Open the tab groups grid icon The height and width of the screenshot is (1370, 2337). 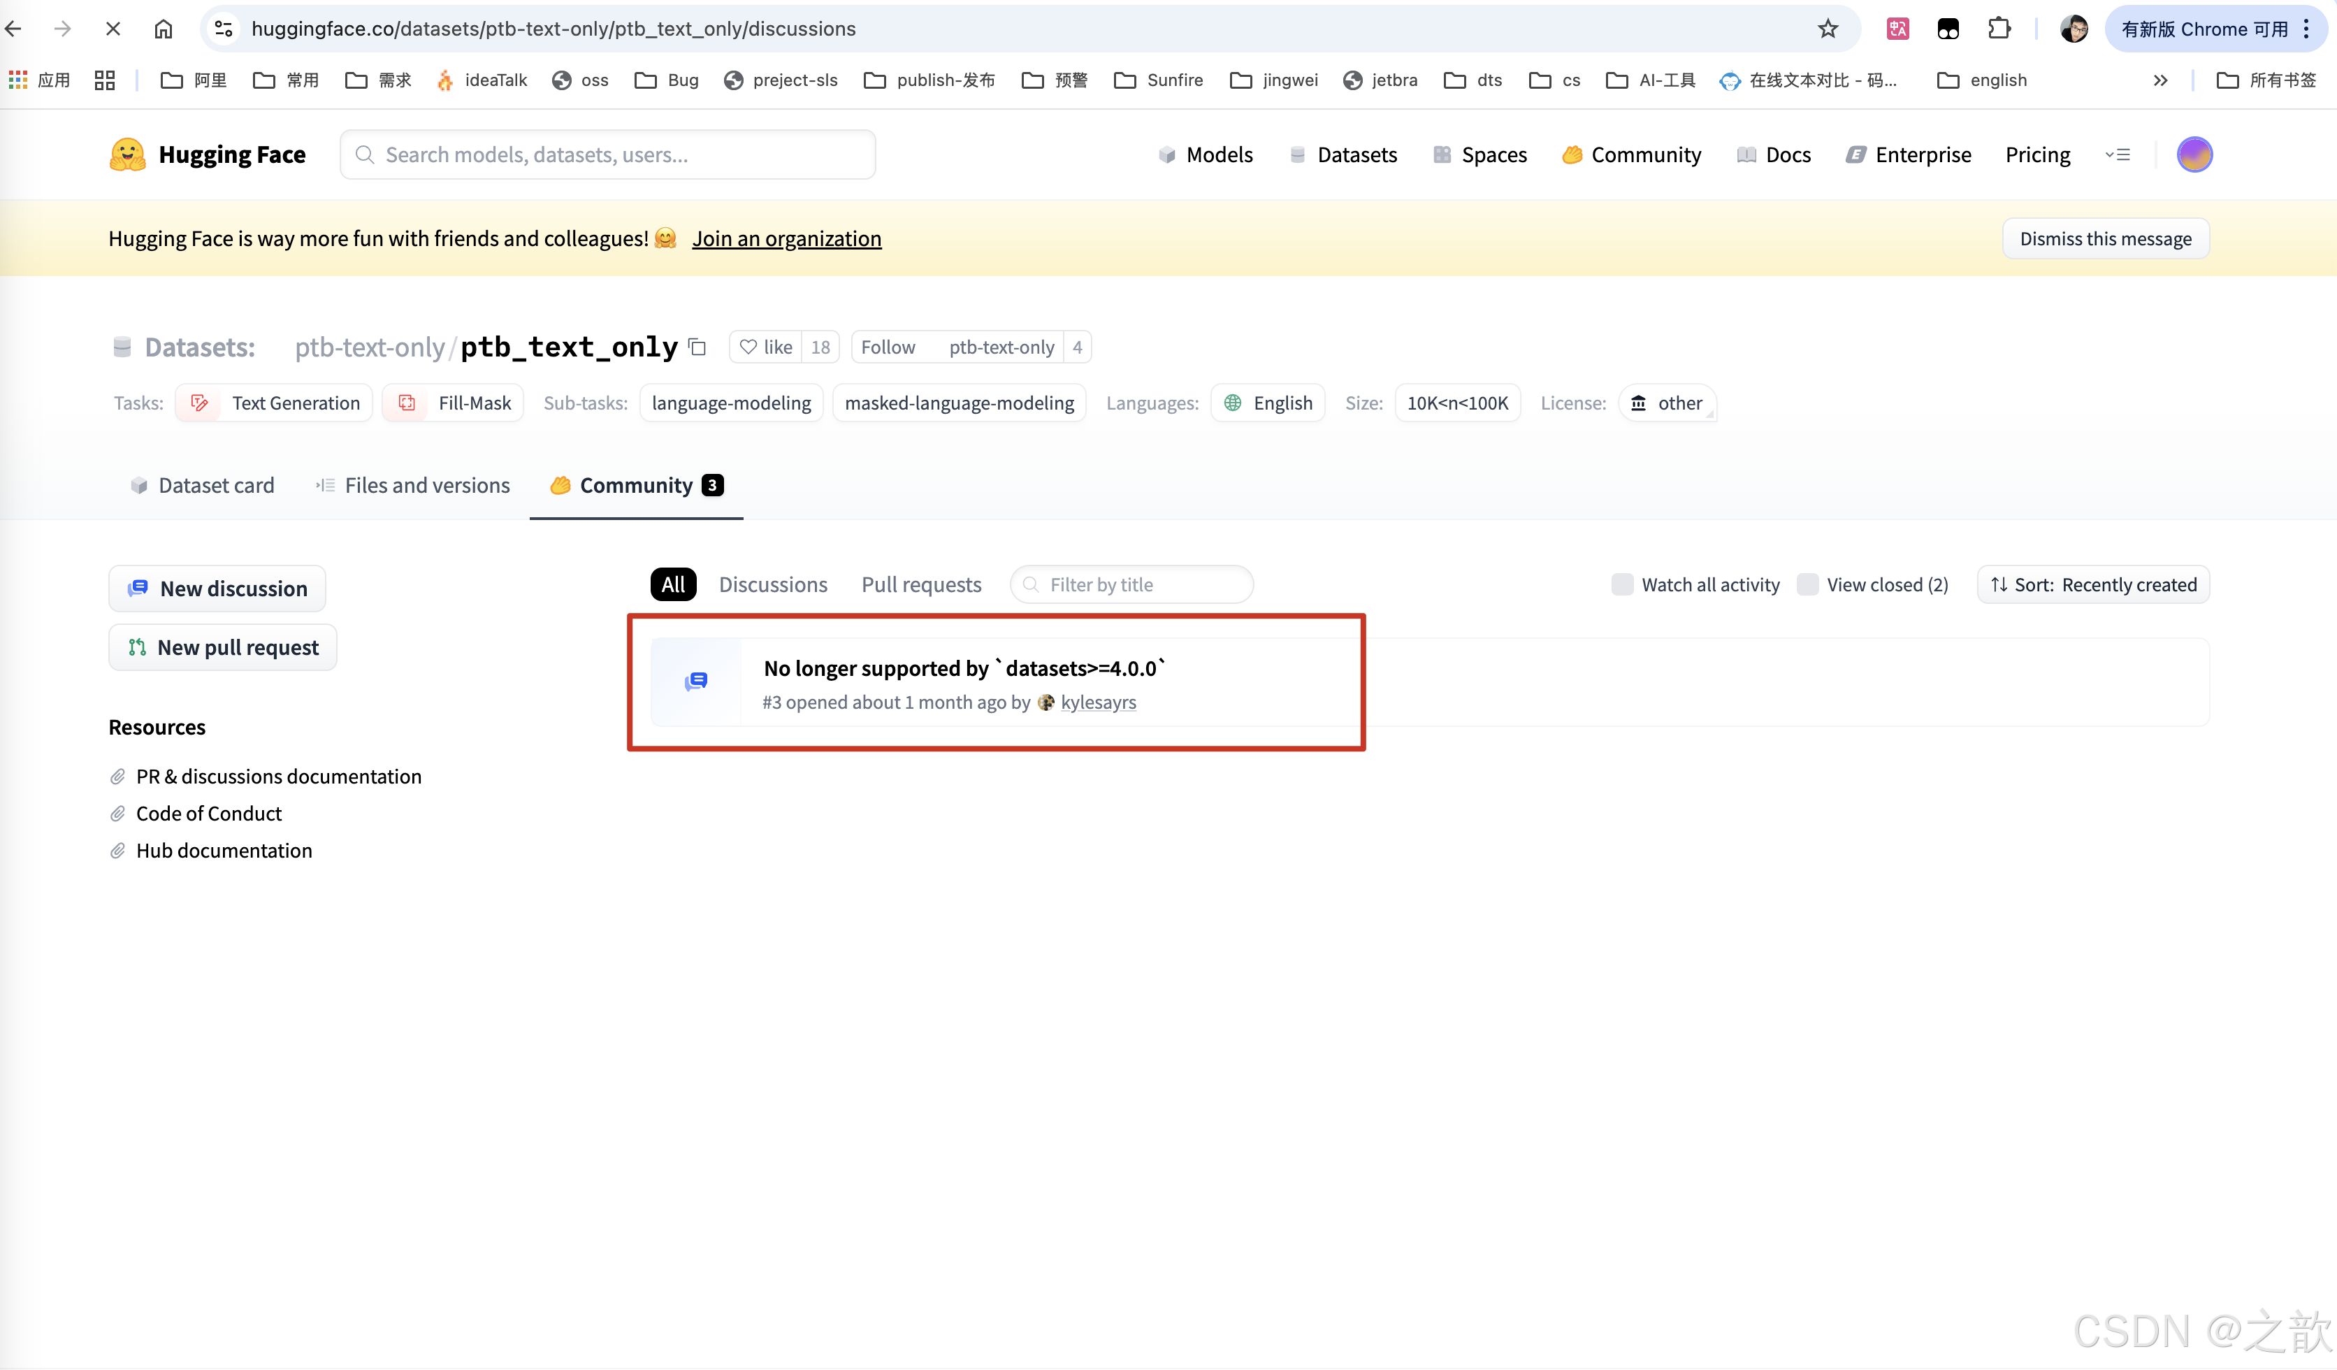(x=105, y=80)
